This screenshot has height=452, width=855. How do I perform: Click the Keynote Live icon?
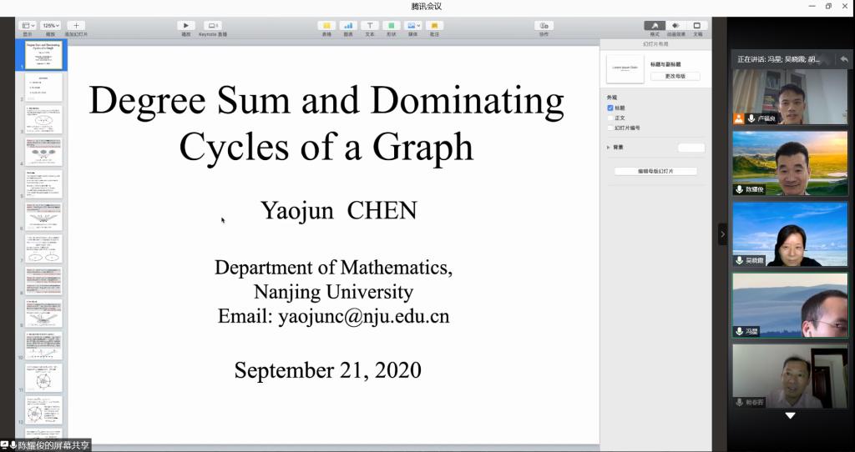coord(212,26)
